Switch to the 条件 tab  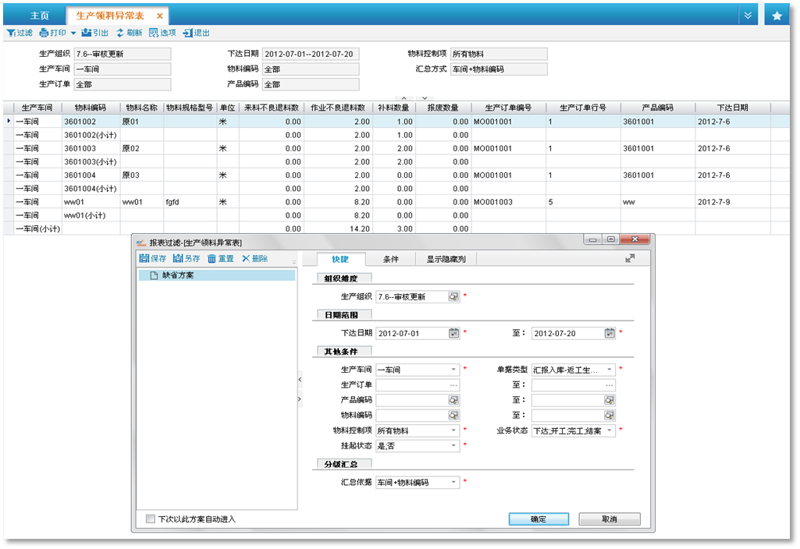tap(390, 259)
